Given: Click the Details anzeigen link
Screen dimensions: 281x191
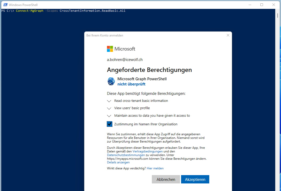Looking at the screenshot, I should (118, 162).
